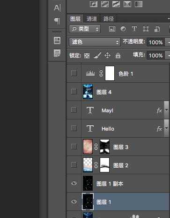170x218 pixels.
Task: Show the Hello text layer
Action: tap(74, 128)
